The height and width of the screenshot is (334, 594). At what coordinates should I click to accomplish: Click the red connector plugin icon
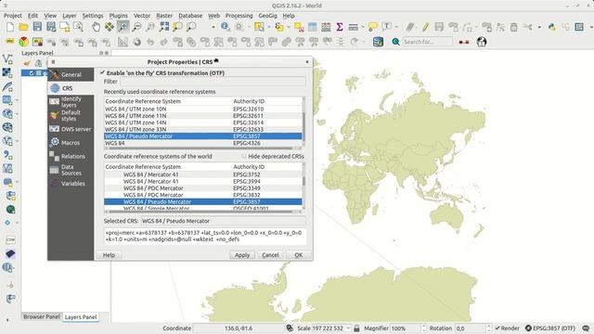coord(464,42)
